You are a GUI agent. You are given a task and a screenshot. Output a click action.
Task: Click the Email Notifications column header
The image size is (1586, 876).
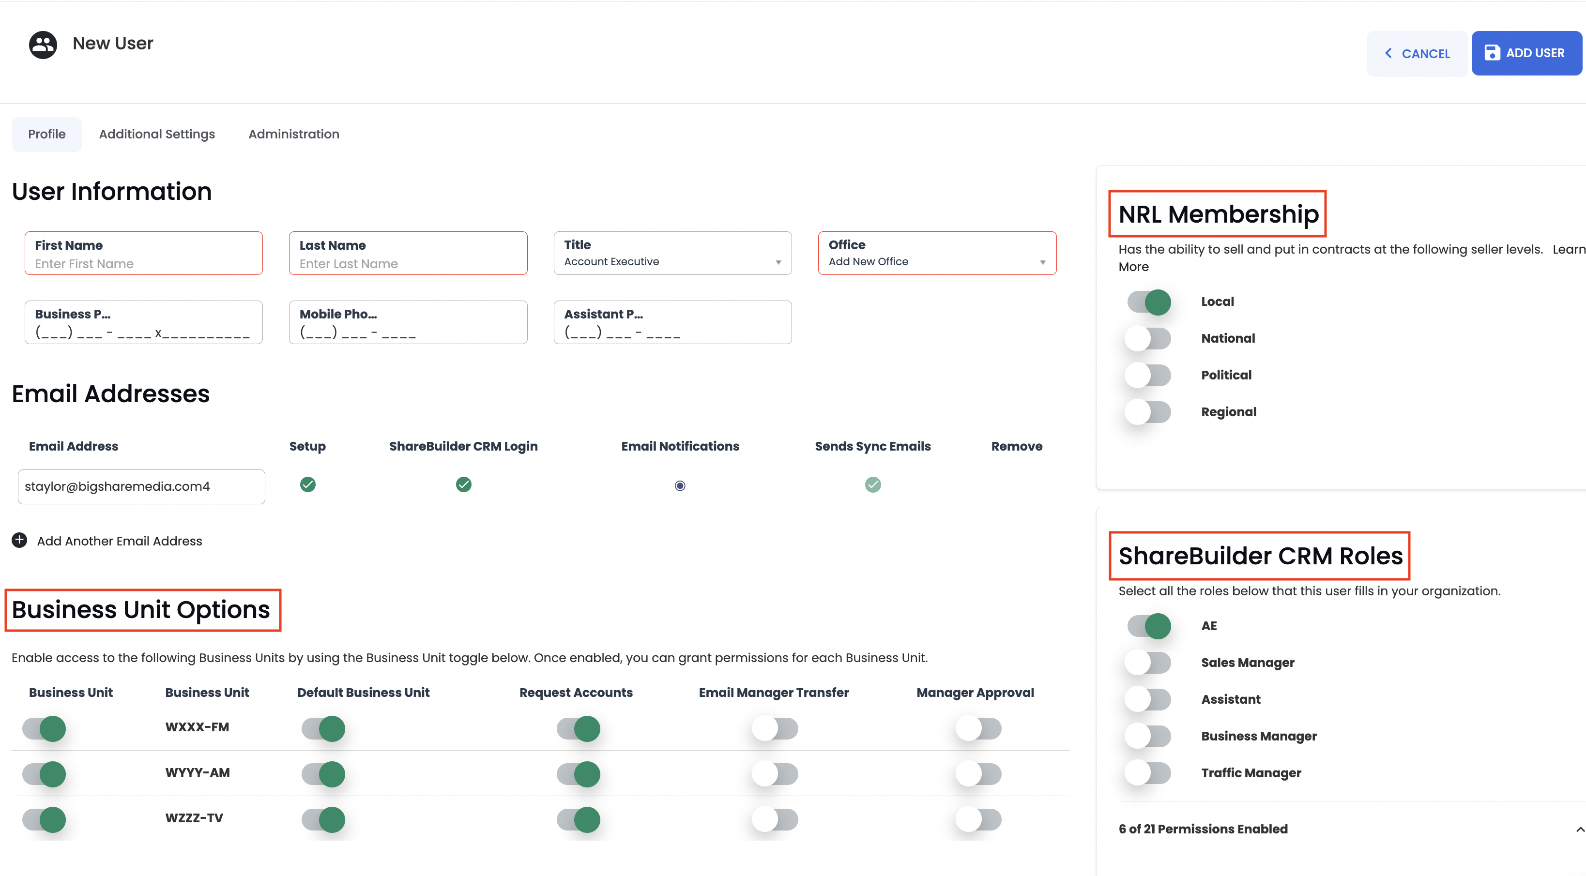pos(680,446)
